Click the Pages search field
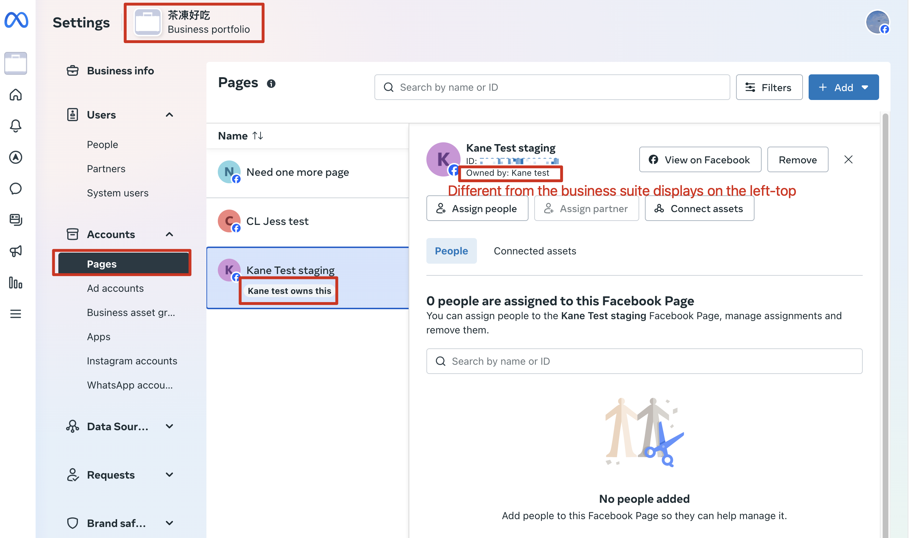The height and width of the screenshot is (538, 909). [x=552, y=88]
